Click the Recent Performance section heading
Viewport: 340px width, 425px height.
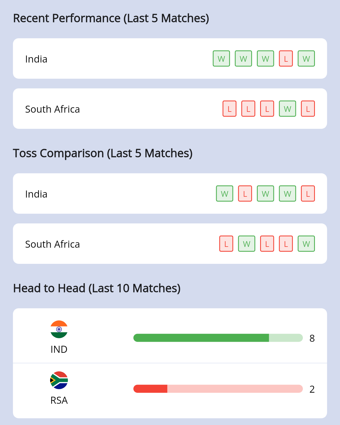[x=111, y=18]
